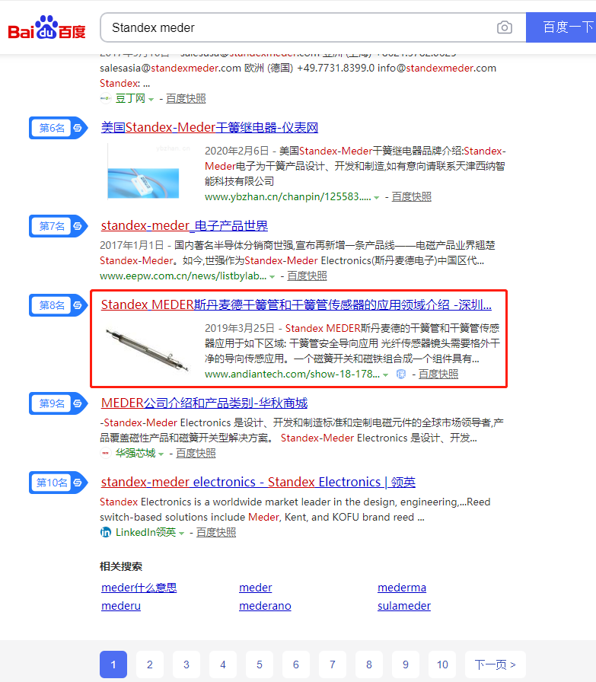Open 百度快照 for LinkedIn领英 result
Viewport: 596px width, 682px height.
216,533
